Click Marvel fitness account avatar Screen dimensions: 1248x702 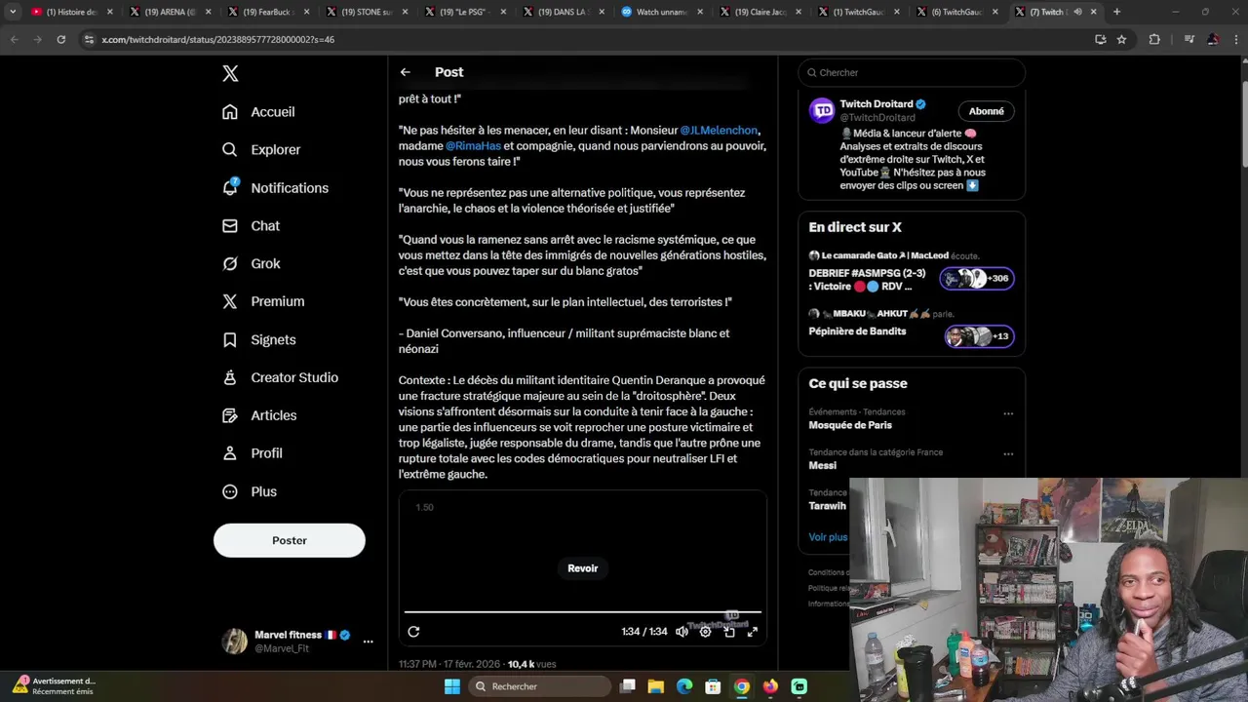tap(235, 642)
